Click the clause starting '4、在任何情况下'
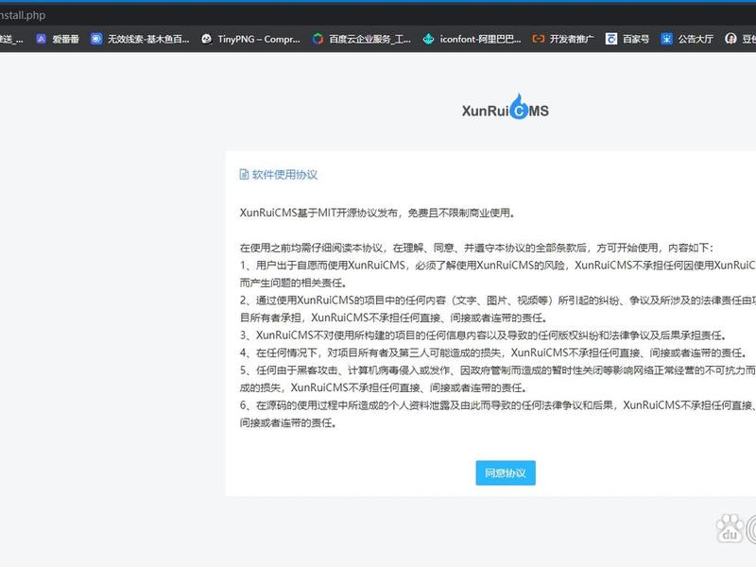Screen dimensions: 756x567 pos(493,352)
